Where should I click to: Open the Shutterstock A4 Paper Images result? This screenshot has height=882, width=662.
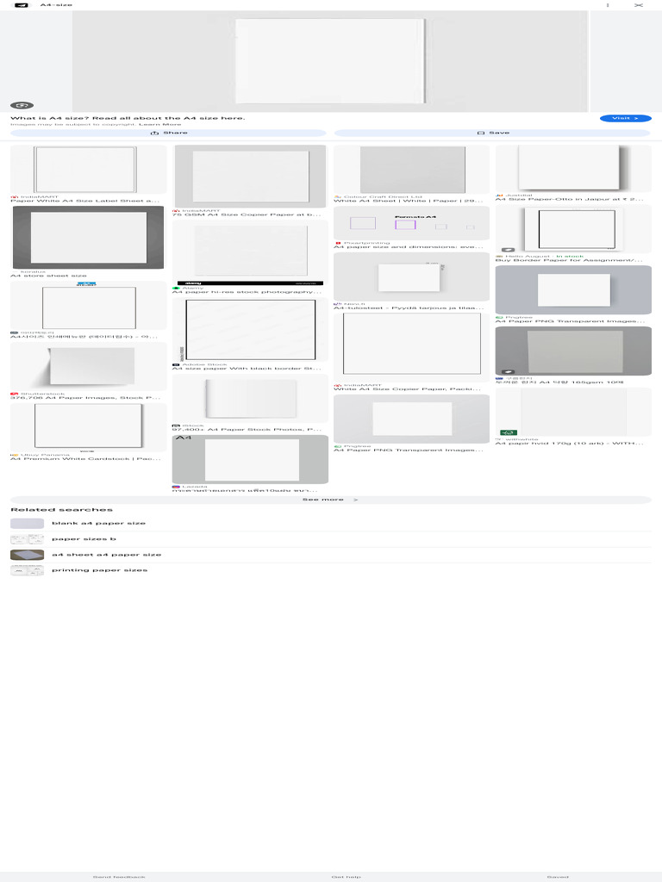[89, 366]
